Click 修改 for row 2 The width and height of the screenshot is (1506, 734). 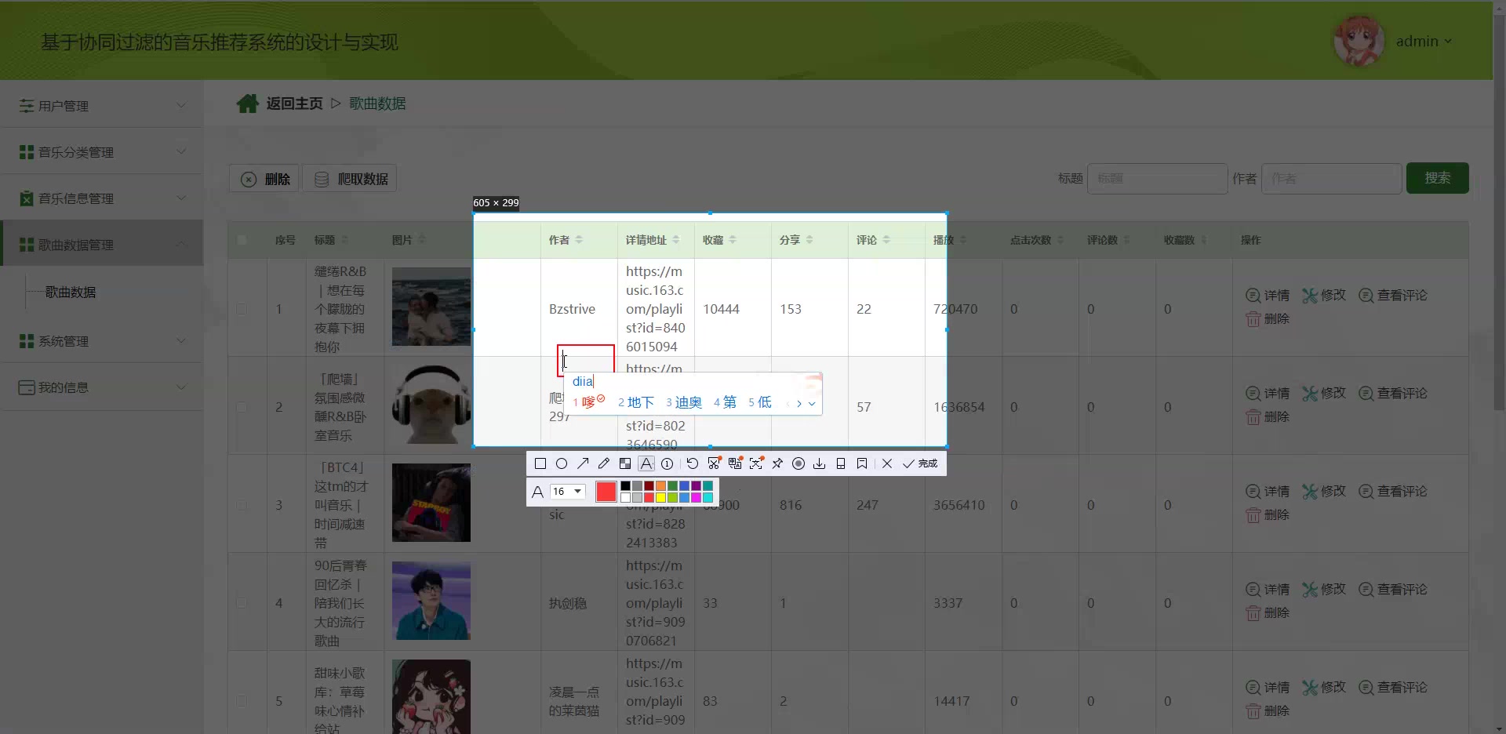pos(1324,393)
